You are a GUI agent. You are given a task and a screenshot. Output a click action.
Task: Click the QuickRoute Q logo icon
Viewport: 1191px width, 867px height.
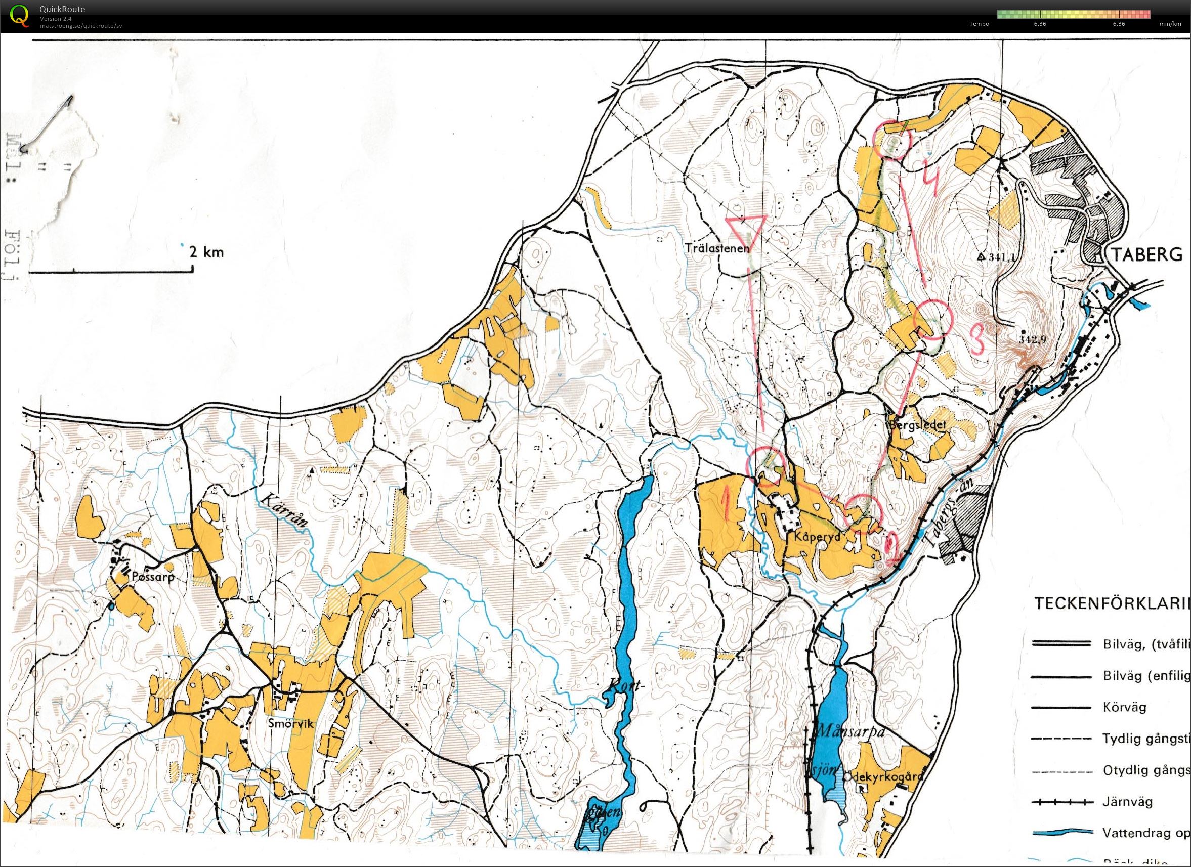(20, 14)
